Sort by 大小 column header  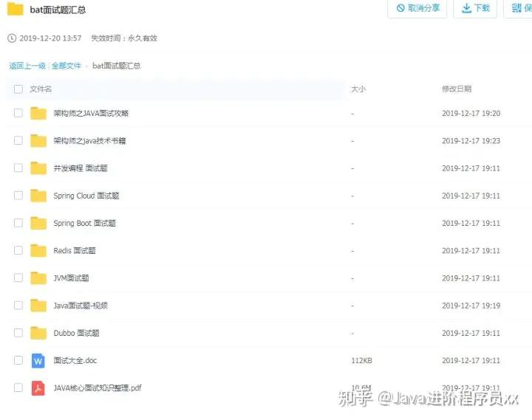(358, 89)
